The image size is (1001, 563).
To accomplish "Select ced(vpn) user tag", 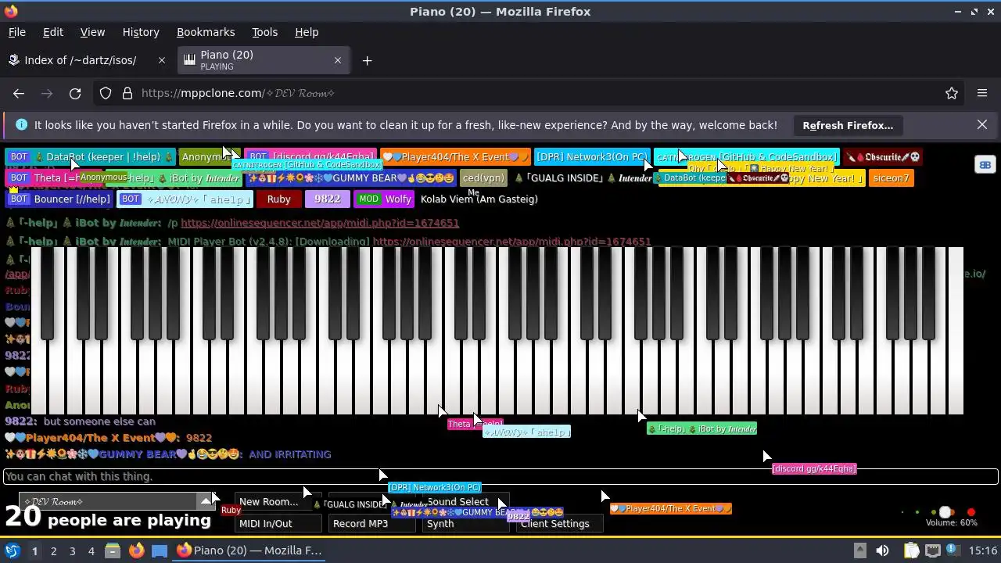I will click(483, 178).
